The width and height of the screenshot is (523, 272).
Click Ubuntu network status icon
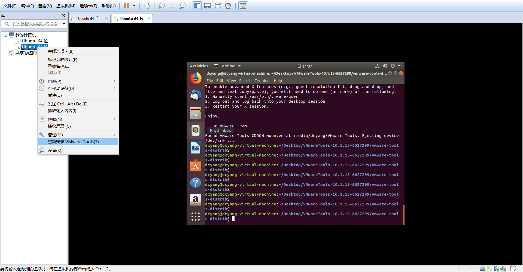click(x=377, y=66)
